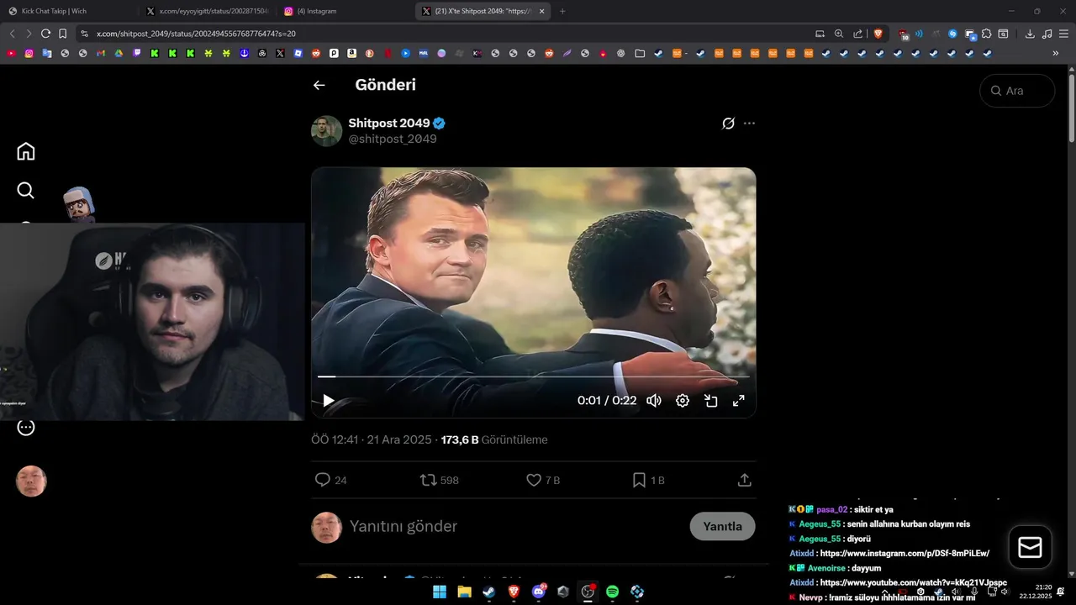Screen dimensions: 1076x605
Task: Switch to the x.com/eyyoyigitt tab
Action: pyautogui.click(x=207, y=11)
